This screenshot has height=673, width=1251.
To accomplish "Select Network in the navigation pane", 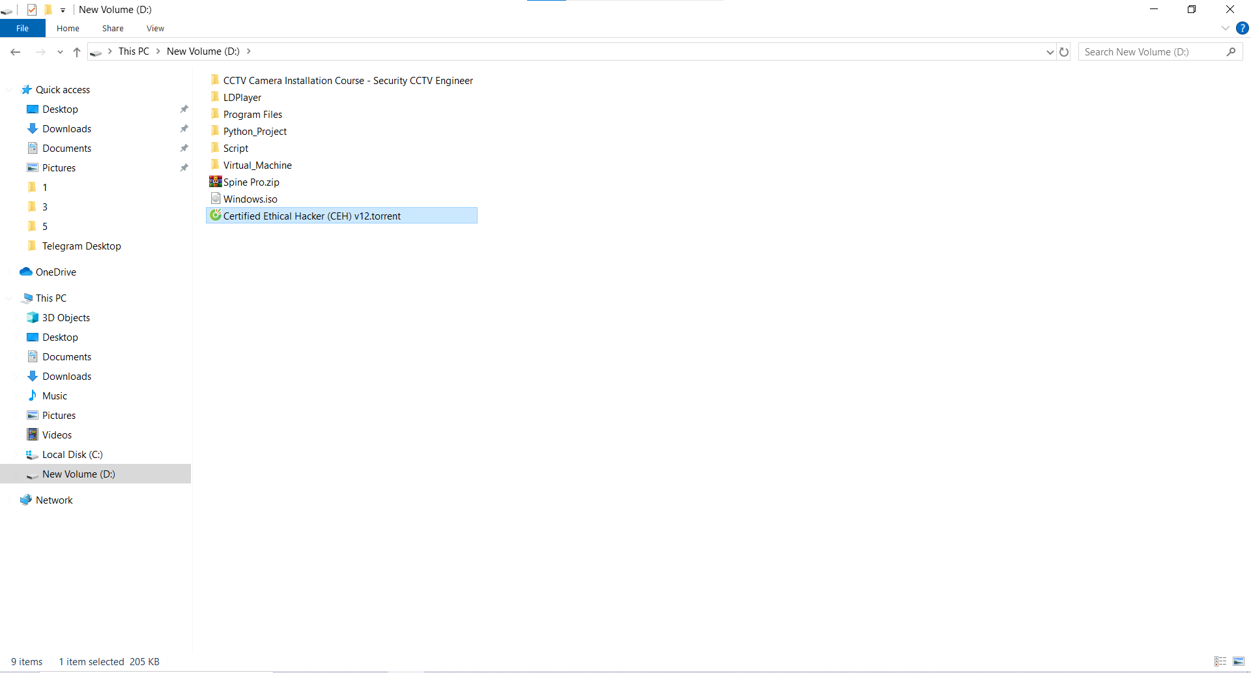I will [x=54, y=500].
